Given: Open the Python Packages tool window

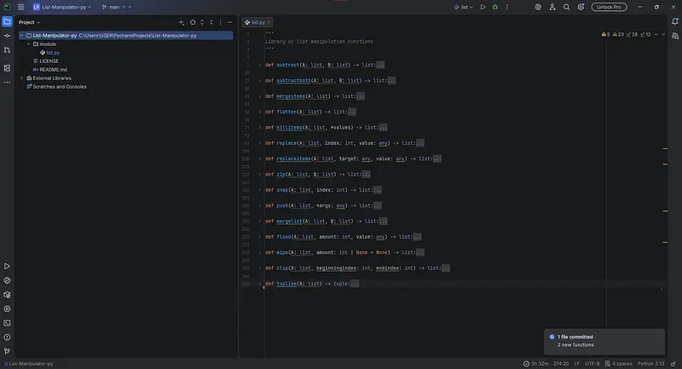Looking at the screenshot, I should pos(7,280).
